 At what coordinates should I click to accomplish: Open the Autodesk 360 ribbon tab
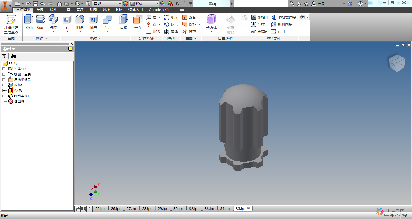(x=160, y=10)
